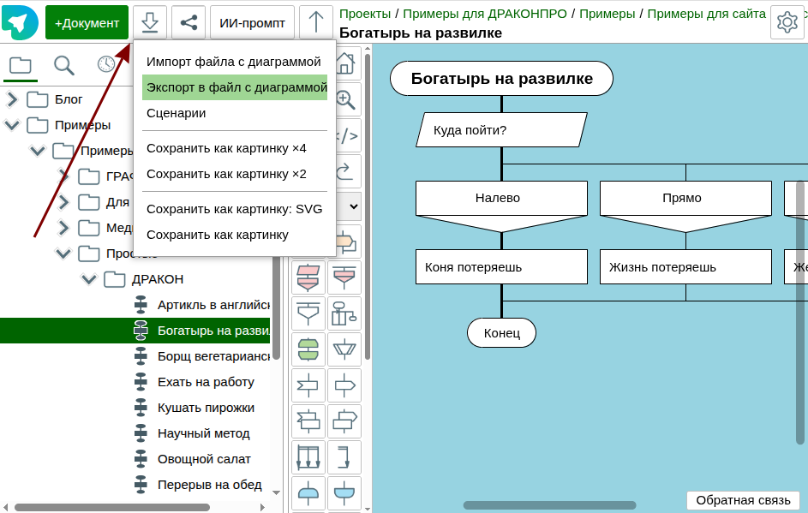Collapse the Прос folder chevron
Image resolution: width=808 pixels, height=513 pixels.
point(63,253)
